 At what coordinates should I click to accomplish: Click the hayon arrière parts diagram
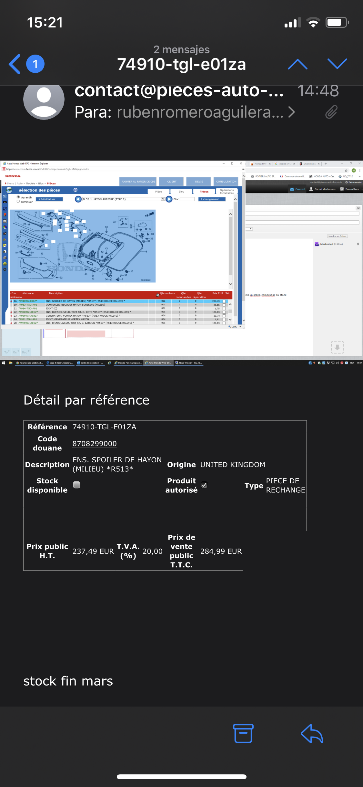point(83,246)
